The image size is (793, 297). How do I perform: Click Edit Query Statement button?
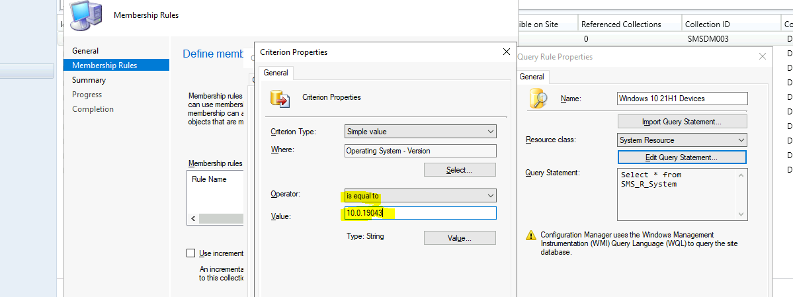[683, 157]
